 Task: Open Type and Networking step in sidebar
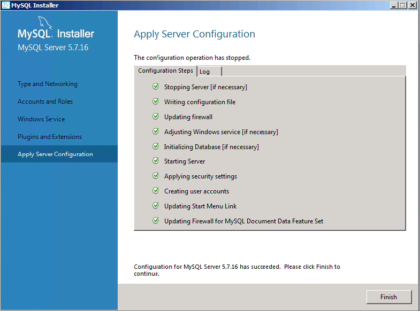click(48, 84)
